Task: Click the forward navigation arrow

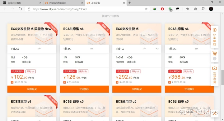Action: pos(12,9)
